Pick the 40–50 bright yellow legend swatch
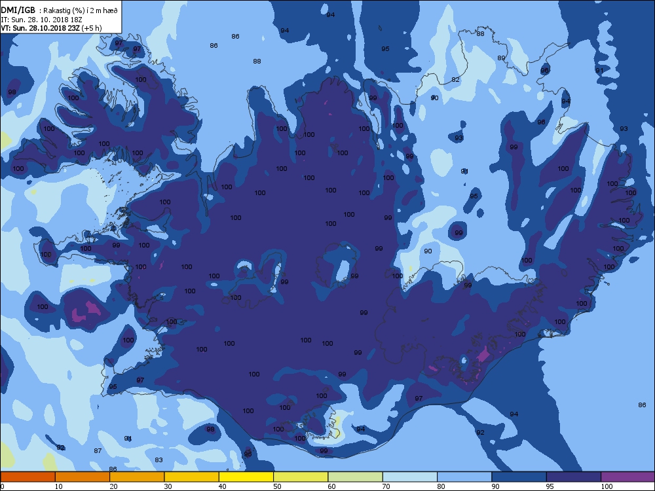The height and width of the screenshot is (491, 655). tap(246, 477)
